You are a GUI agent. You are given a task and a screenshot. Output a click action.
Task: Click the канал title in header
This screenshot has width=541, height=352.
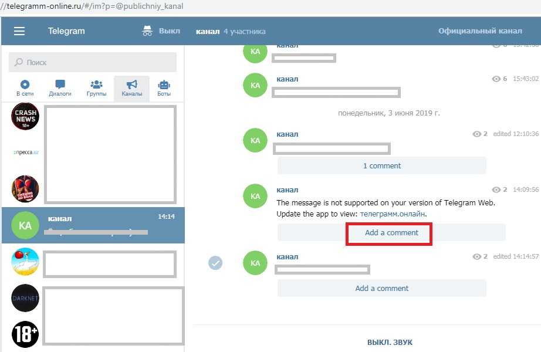(208, 32)
